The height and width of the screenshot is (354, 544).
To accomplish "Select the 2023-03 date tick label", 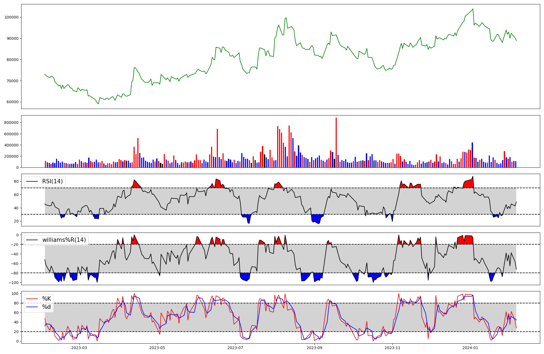I will (79, 348).
